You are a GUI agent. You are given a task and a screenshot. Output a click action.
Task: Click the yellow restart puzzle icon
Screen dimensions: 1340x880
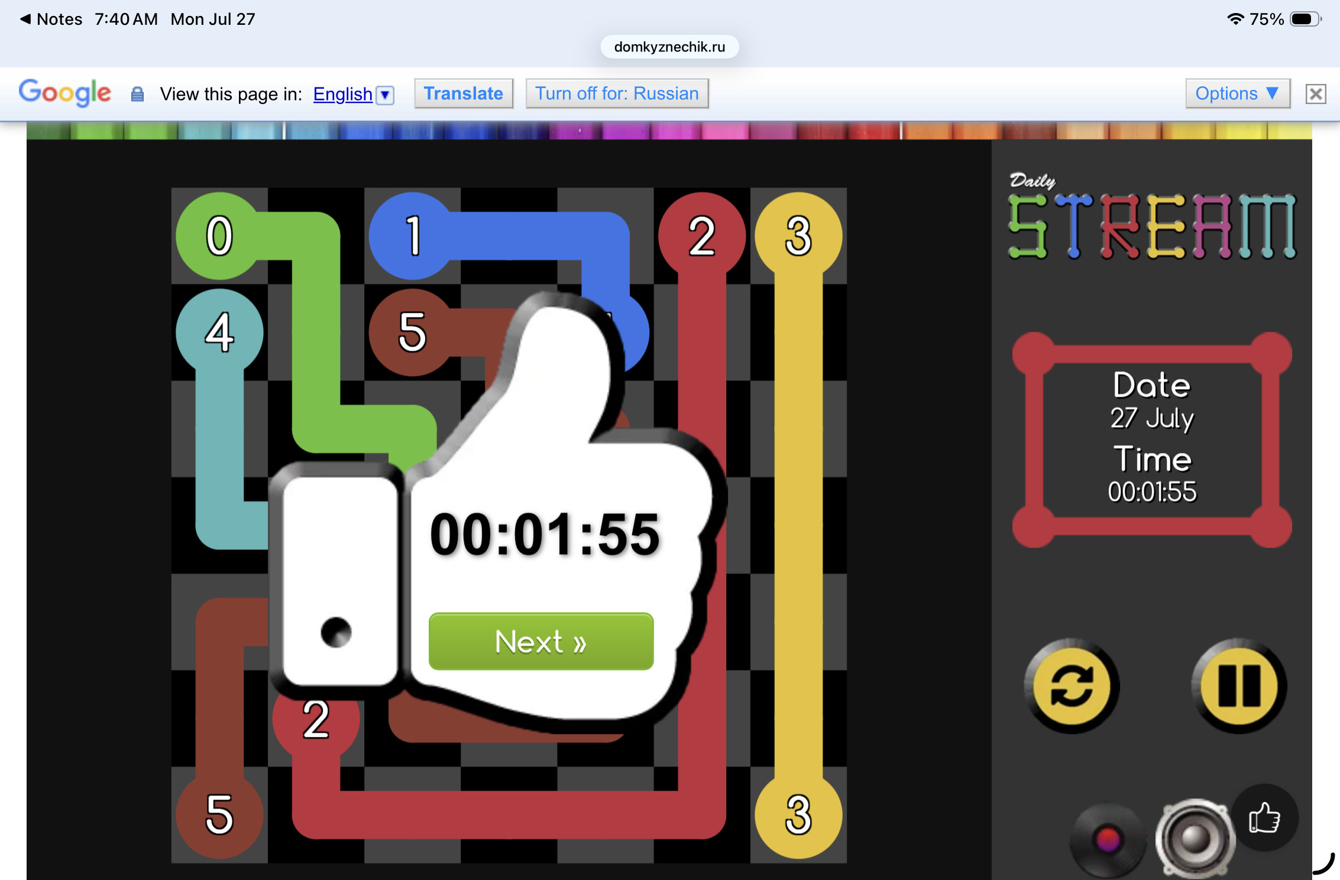(1072, 686)
